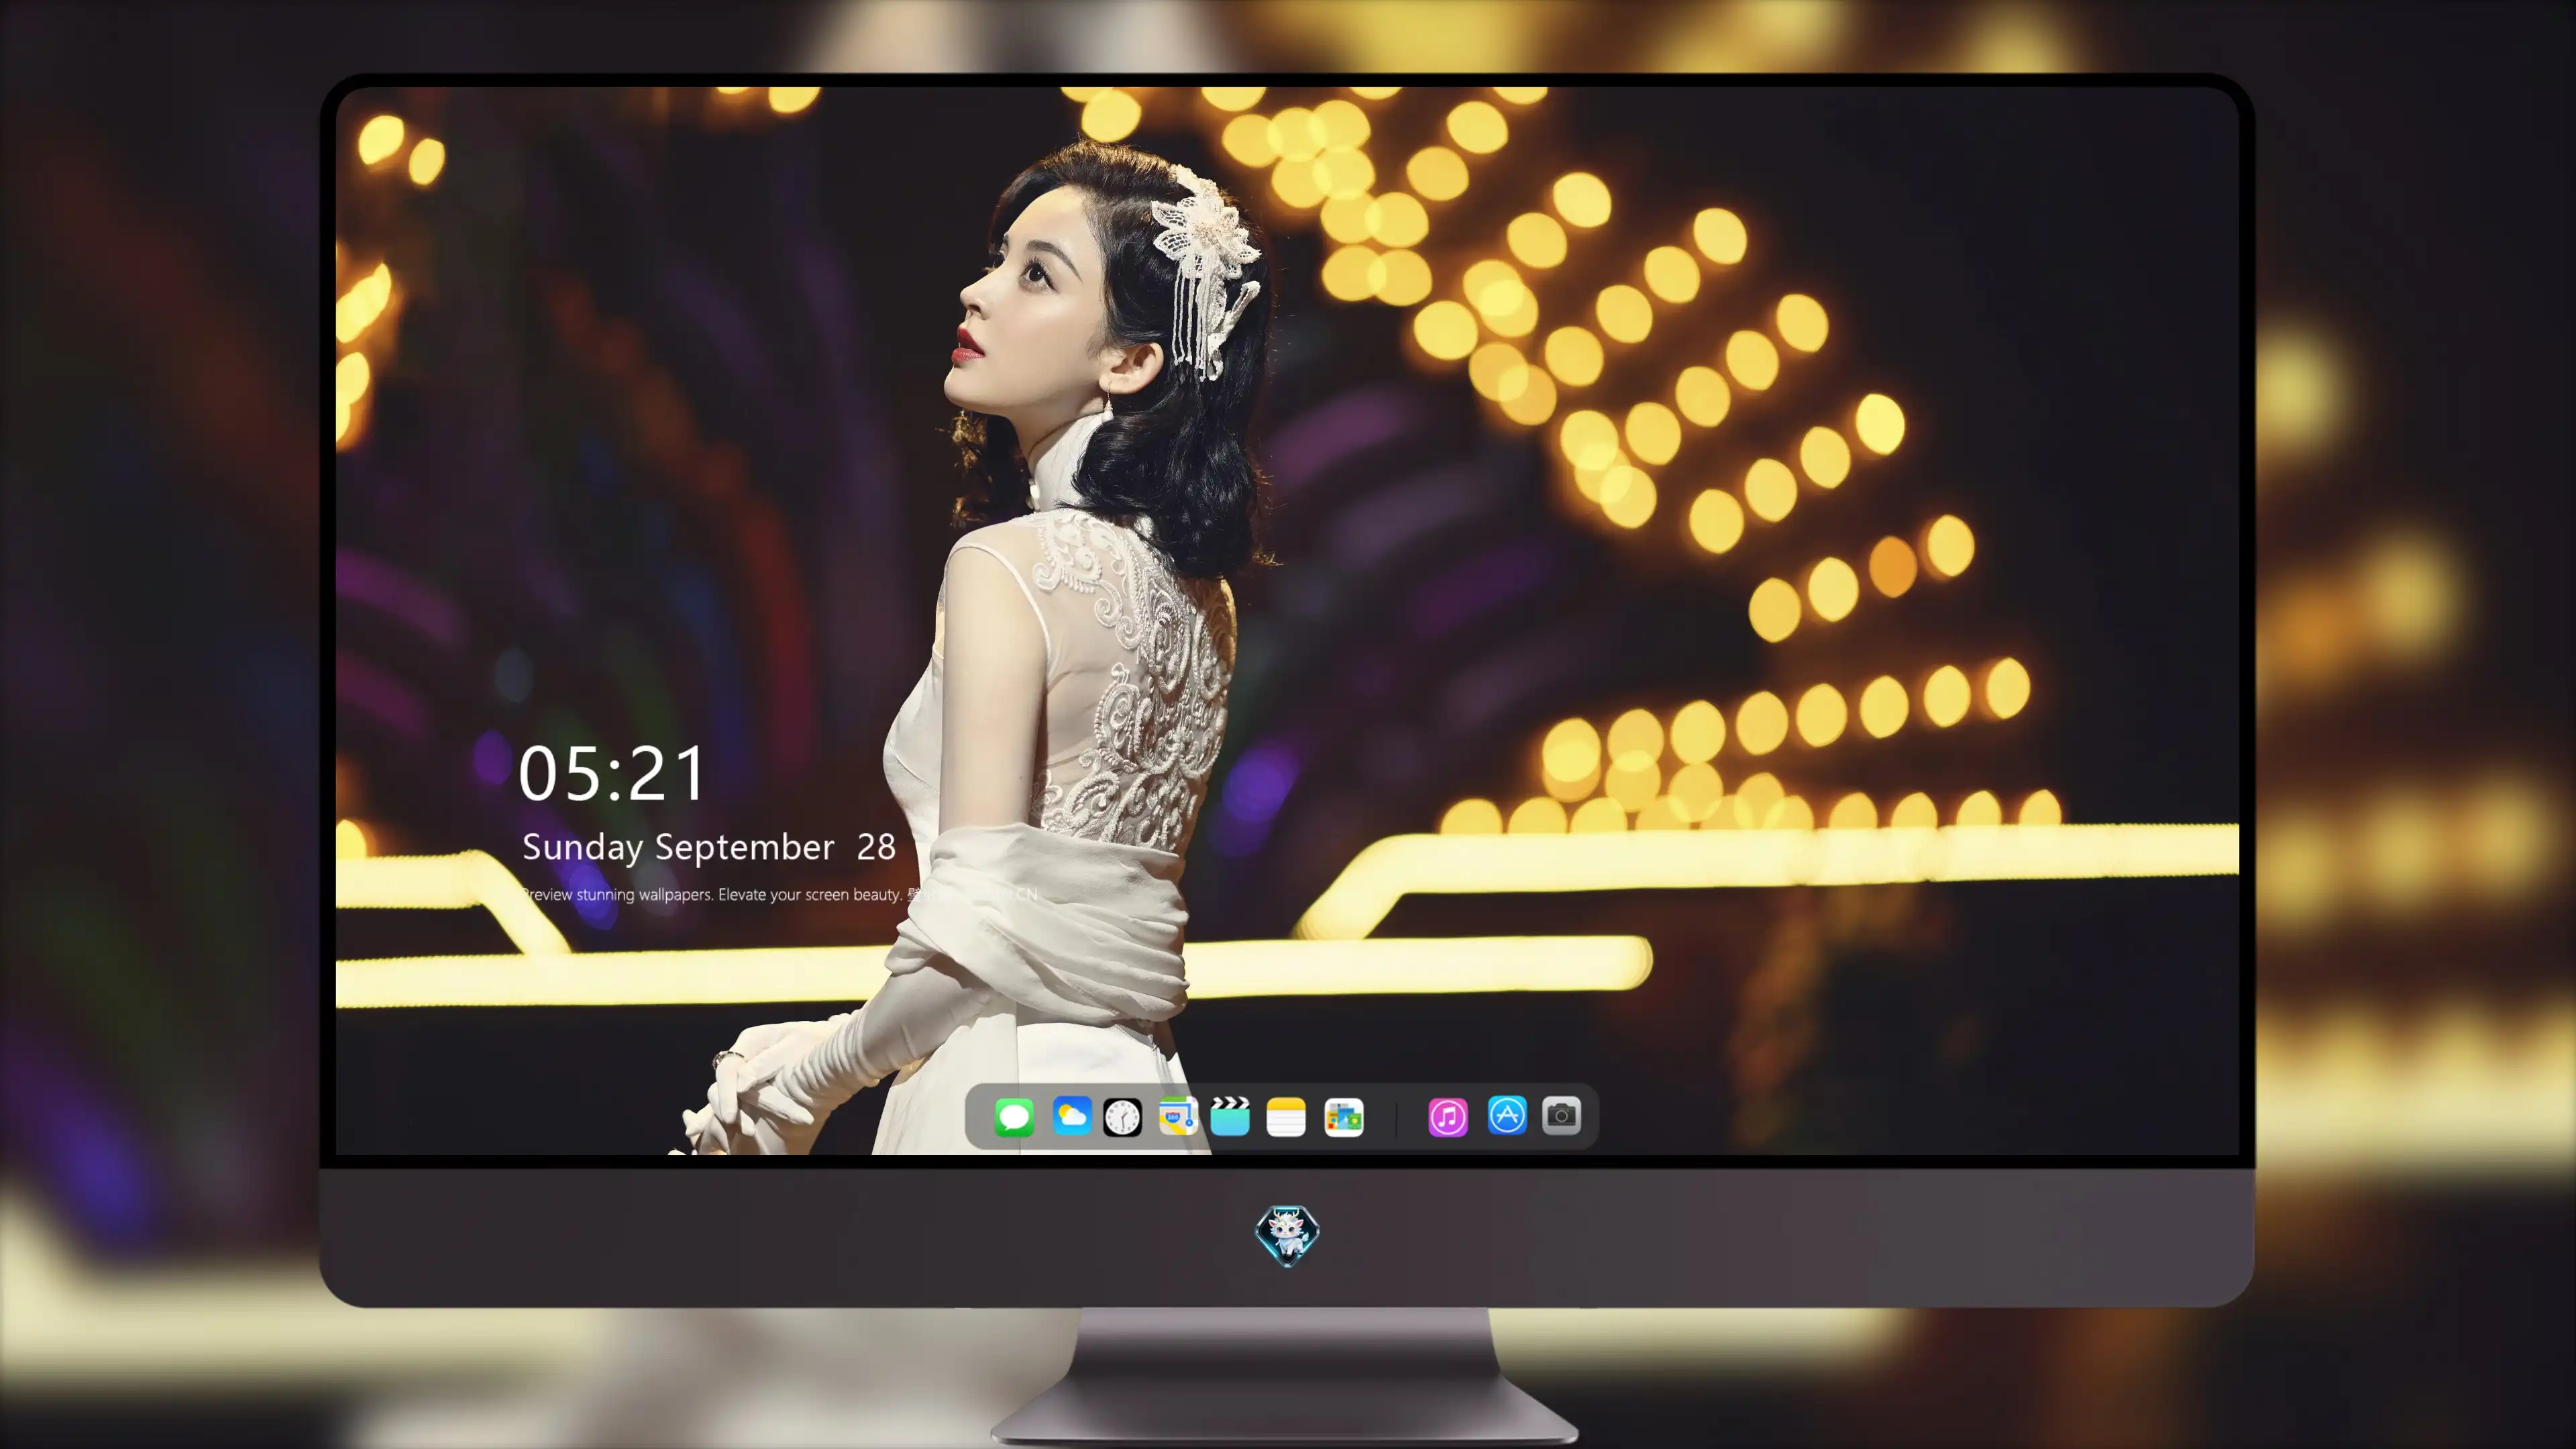Select the Sunday September 28 date text
This screenshot has height=1449, width=2576.
point(709,847)
